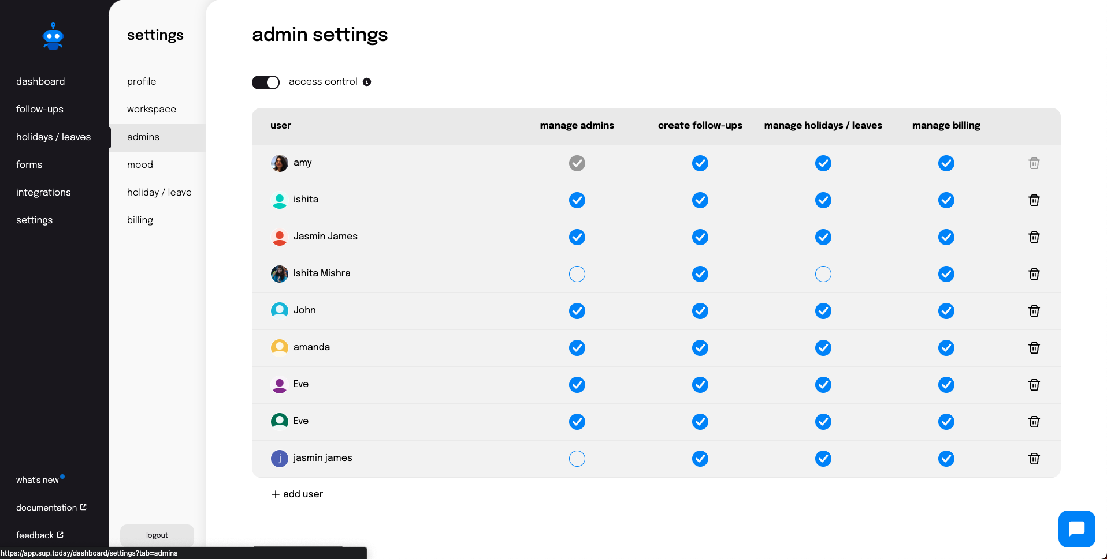Turn off the access control toggle
Screen dimensions: 1107x559
(266, 82)
